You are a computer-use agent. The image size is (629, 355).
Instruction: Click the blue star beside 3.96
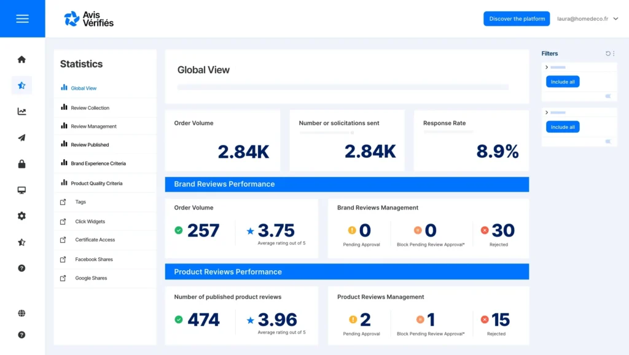tap(251, 320)
